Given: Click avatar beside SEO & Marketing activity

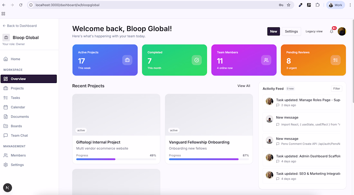Looking at the screenshot, I should click(270, 175).
